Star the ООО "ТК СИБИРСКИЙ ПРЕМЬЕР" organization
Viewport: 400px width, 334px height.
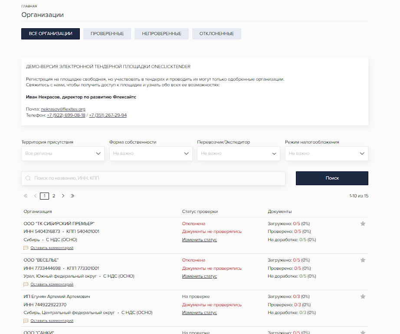click(363, 224)
